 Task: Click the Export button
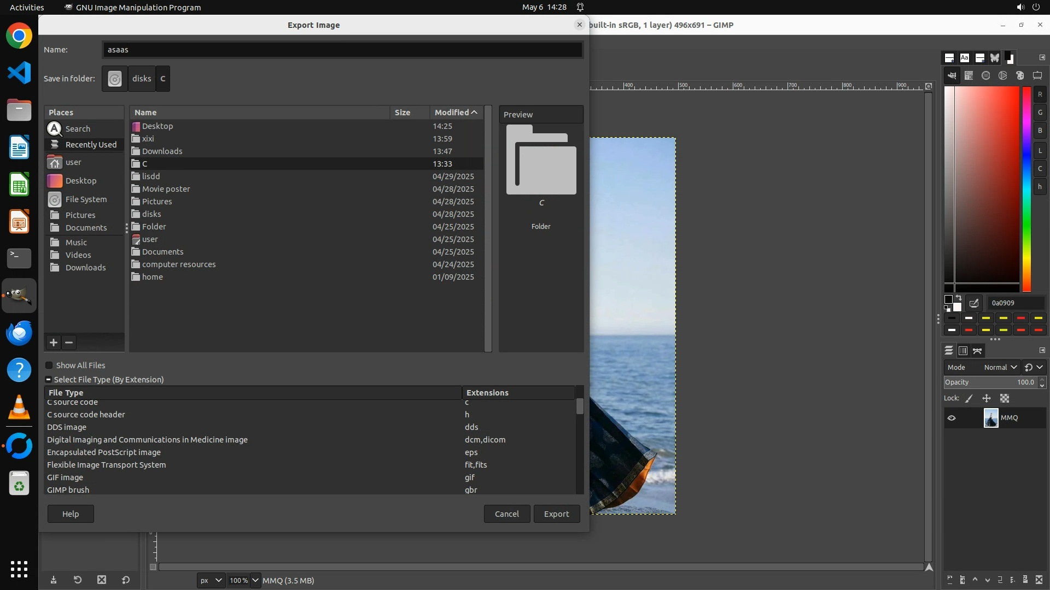(556, 514)
